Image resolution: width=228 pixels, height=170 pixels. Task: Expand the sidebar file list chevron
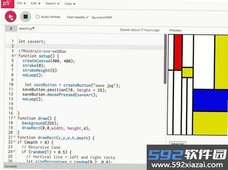(x=11, y=28)
